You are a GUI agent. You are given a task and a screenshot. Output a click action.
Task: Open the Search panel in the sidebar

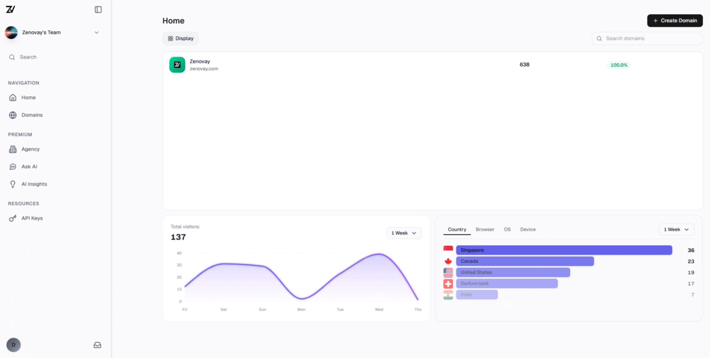pyautogui.click(x=28, y=57)
